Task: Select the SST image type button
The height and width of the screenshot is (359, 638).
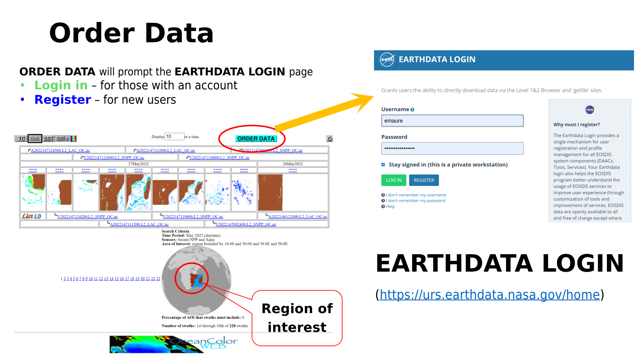Action: [x=49, y=138]
